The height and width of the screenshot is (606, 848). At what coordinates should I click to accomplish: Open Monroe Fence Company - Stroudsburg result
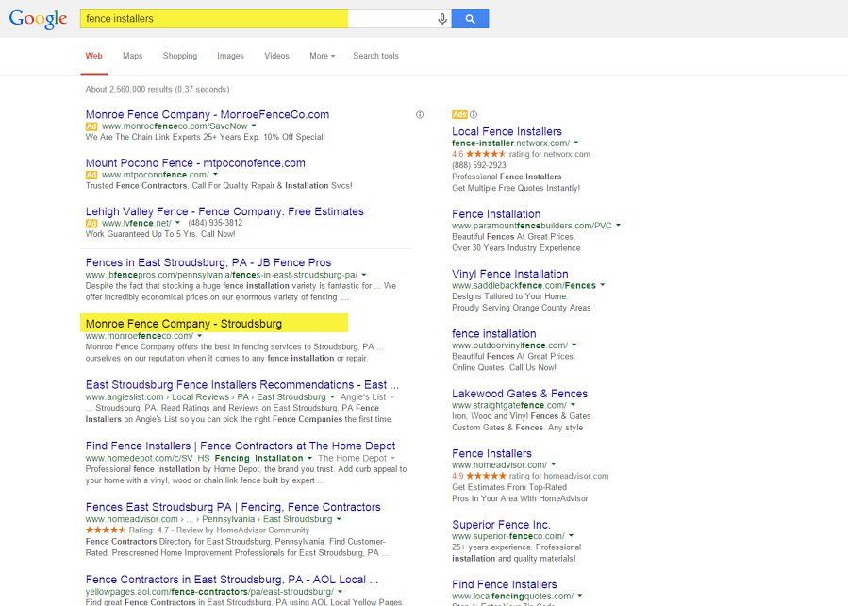[x=184, y=324]
